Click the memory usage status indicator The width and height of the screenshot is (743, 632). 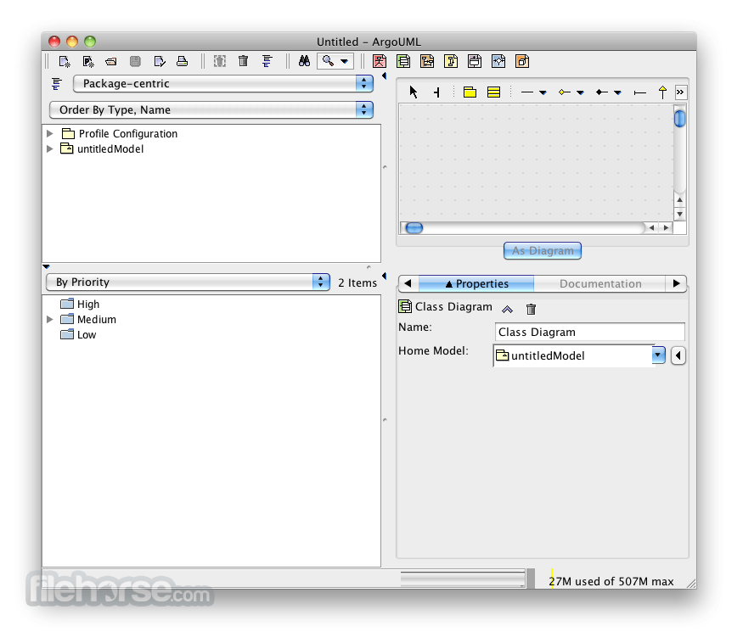click(x=611, y=581)
